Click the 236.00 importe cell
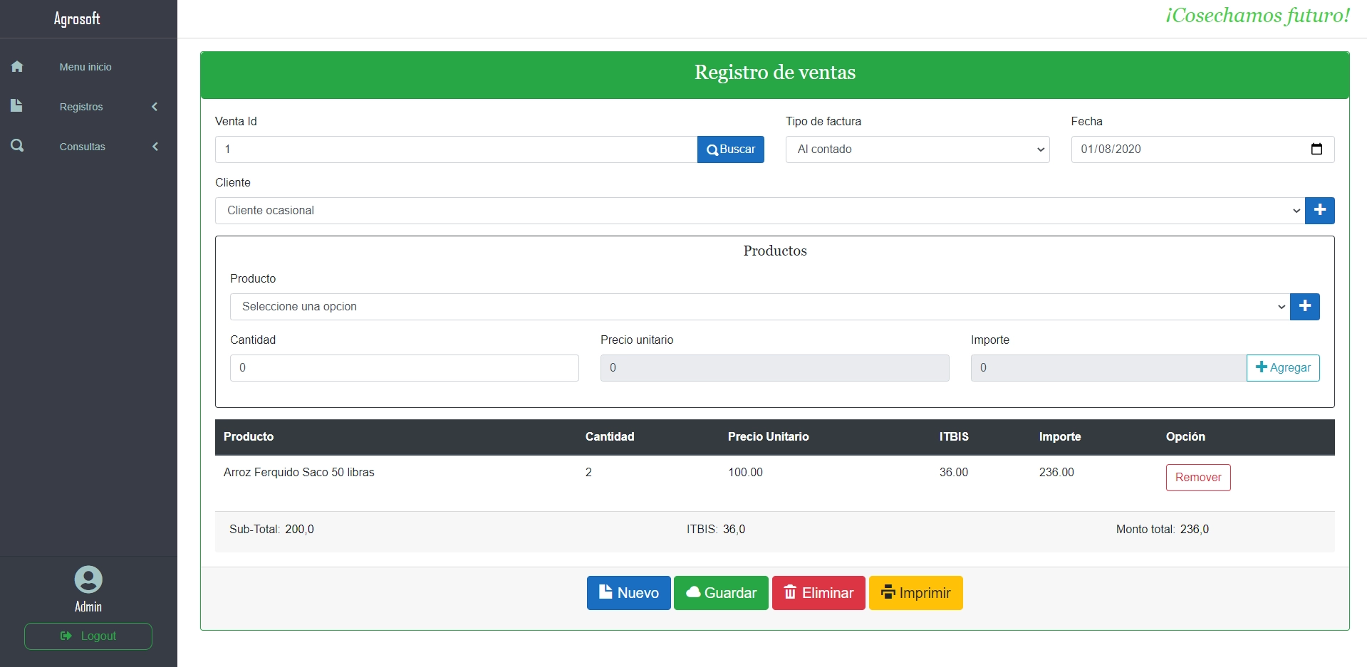This screenshot has height=667, width=1367. tap(1056, 473)
